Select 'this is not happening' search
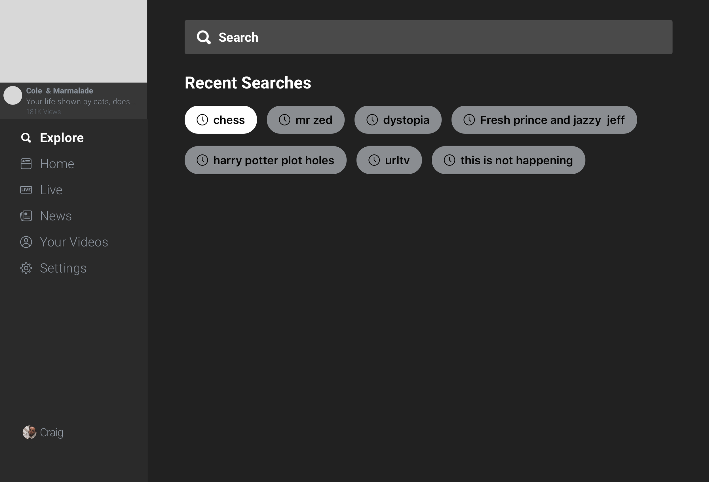The height and width of the screenshot is (482, 709). pos(508,160)
